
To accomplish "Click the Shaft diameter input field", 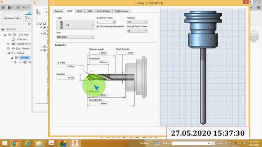I will (x=125, y=53).
